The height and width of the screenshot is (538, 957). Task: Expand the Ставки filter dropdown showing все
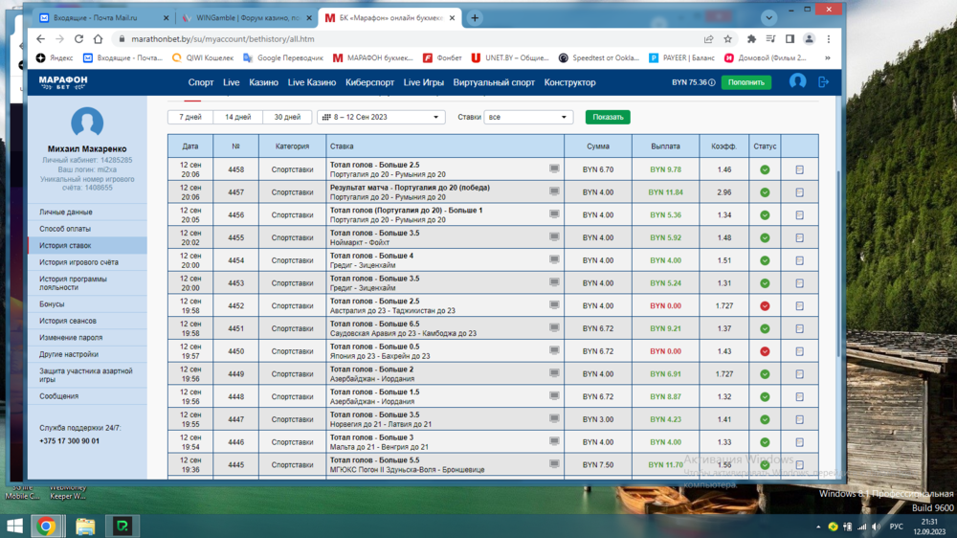click(527, 117)
